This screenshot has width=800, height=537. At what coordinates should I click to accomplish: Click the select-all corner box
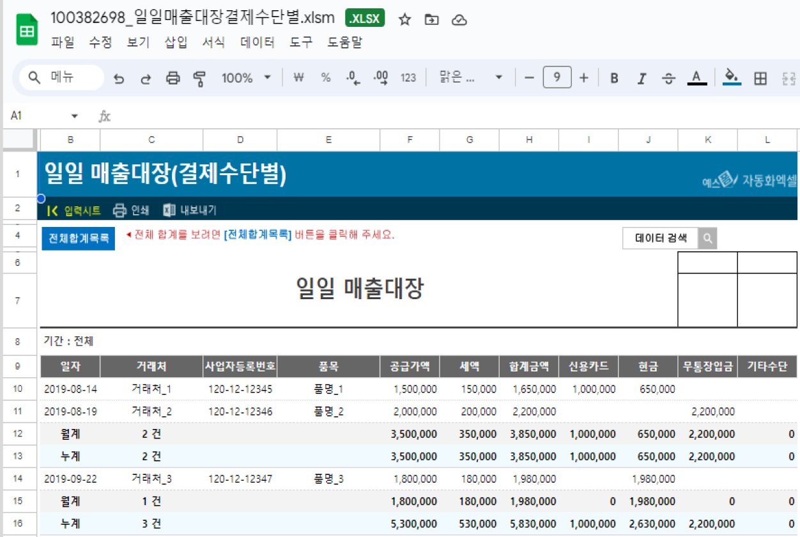(19, 139)
